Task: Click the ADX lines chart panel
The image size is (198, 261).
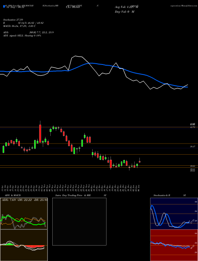Action: [x=24, y=214]
